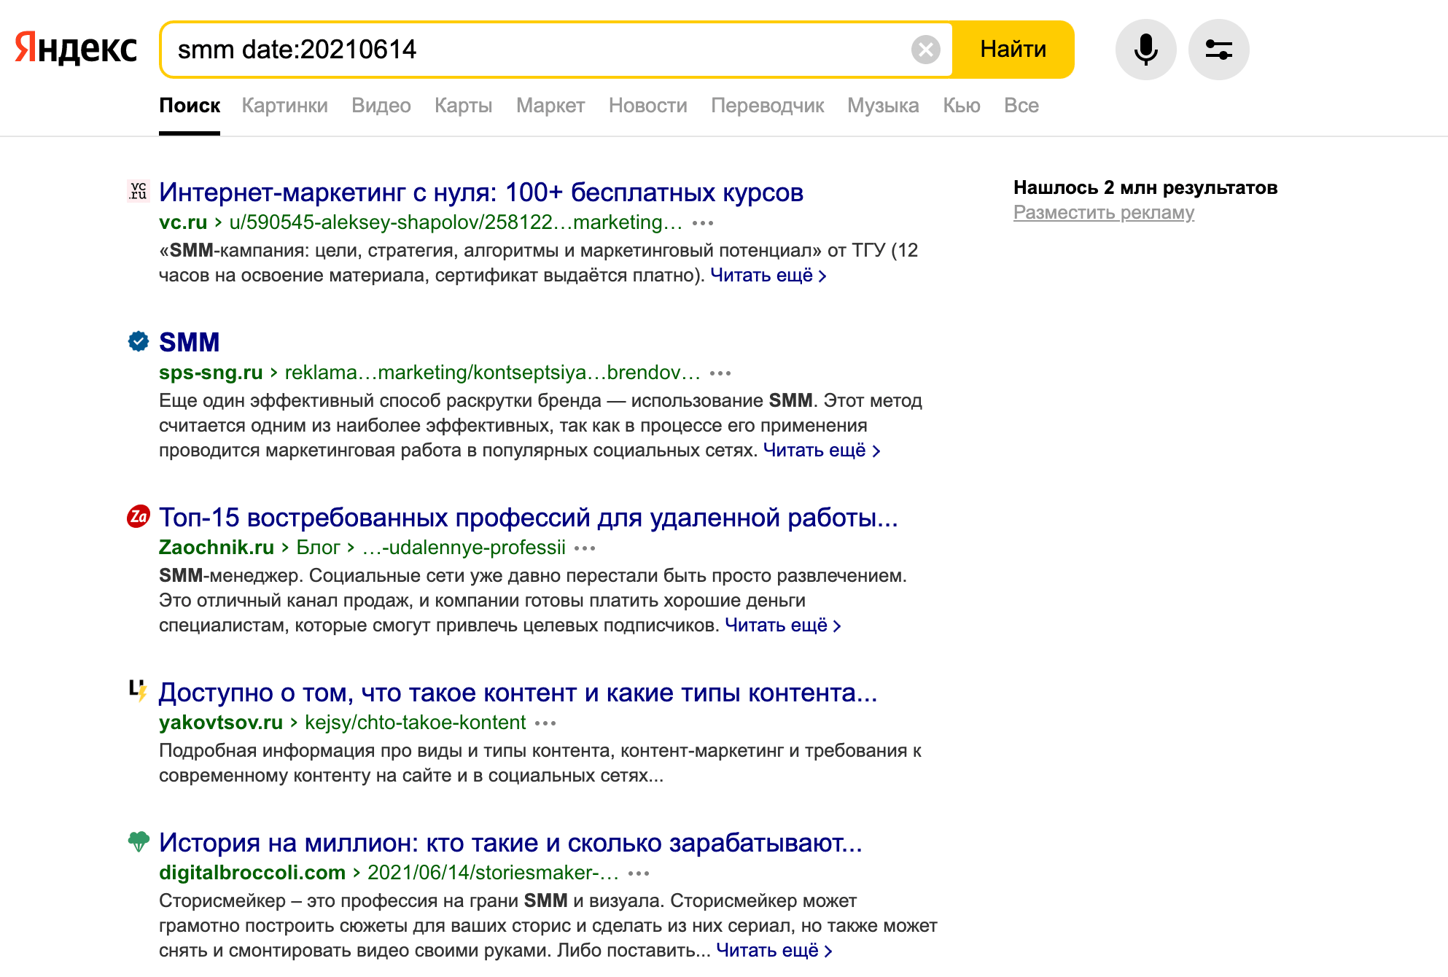Image resolution: width=1448 pixels, height=977 pixels.
Task: Click the vc.ru domain link
Action: (x=183, y=222)
